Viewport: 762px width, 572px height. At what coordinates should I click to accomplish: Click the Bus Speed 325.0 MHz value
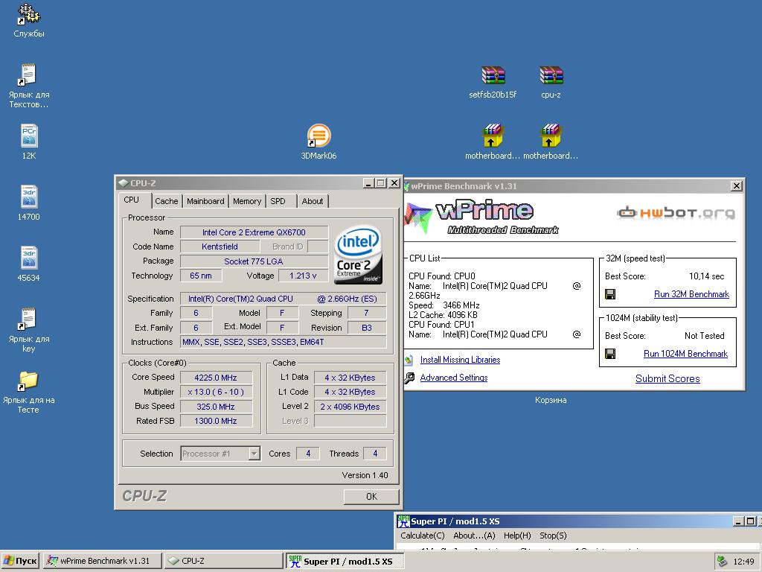pos(217,407)
